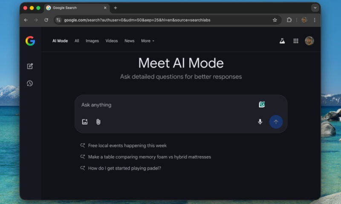Click the upload image icon
The image size is (341, 204).
[x=85, y=122]
